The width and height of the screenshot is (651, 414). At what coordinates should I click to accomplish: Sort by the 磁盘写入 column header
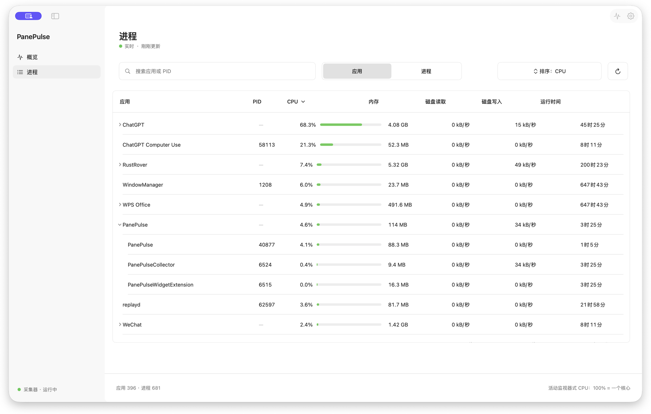click(x=492, y=102)
